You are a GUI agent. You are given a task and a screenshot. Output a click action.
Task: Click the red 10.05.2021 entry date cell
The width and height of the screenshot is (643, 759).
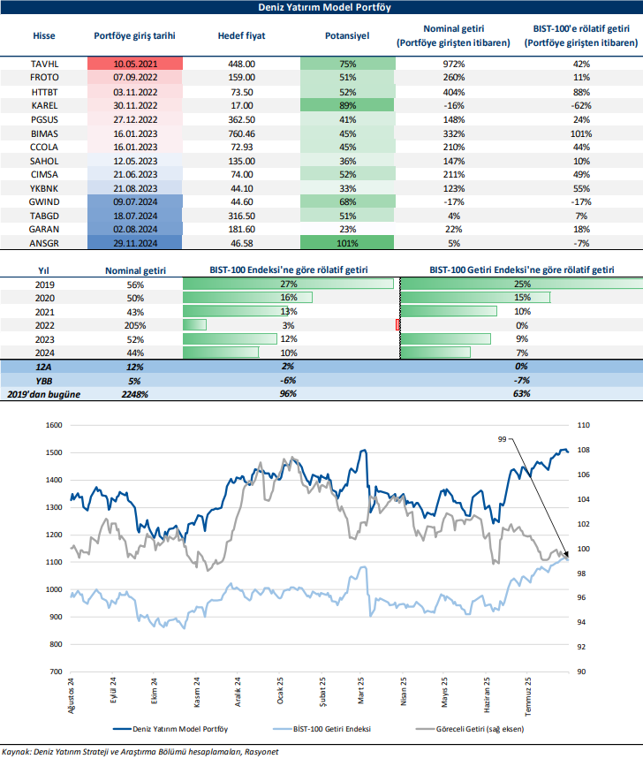pyautogui.click(x=135, y=64)
